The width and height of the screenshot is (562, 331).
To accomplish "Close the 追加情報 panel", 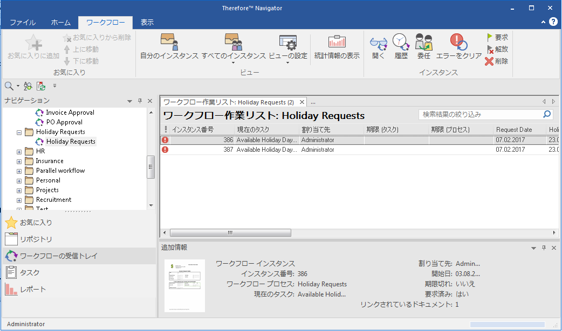I will (554, 248).
